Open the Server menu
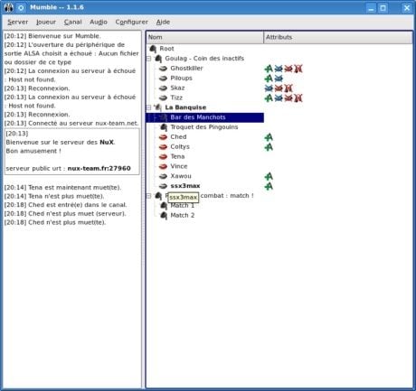416x391 pixels. coord(17,22)
